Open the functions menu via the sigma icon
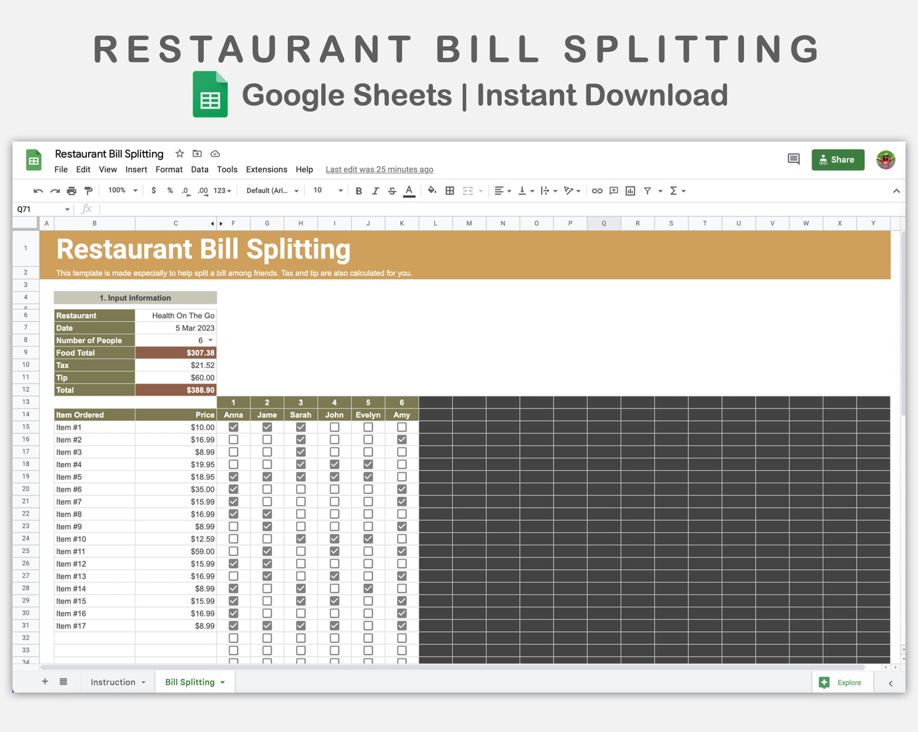Viewport: 918px width, 732px height. [673, 191]
